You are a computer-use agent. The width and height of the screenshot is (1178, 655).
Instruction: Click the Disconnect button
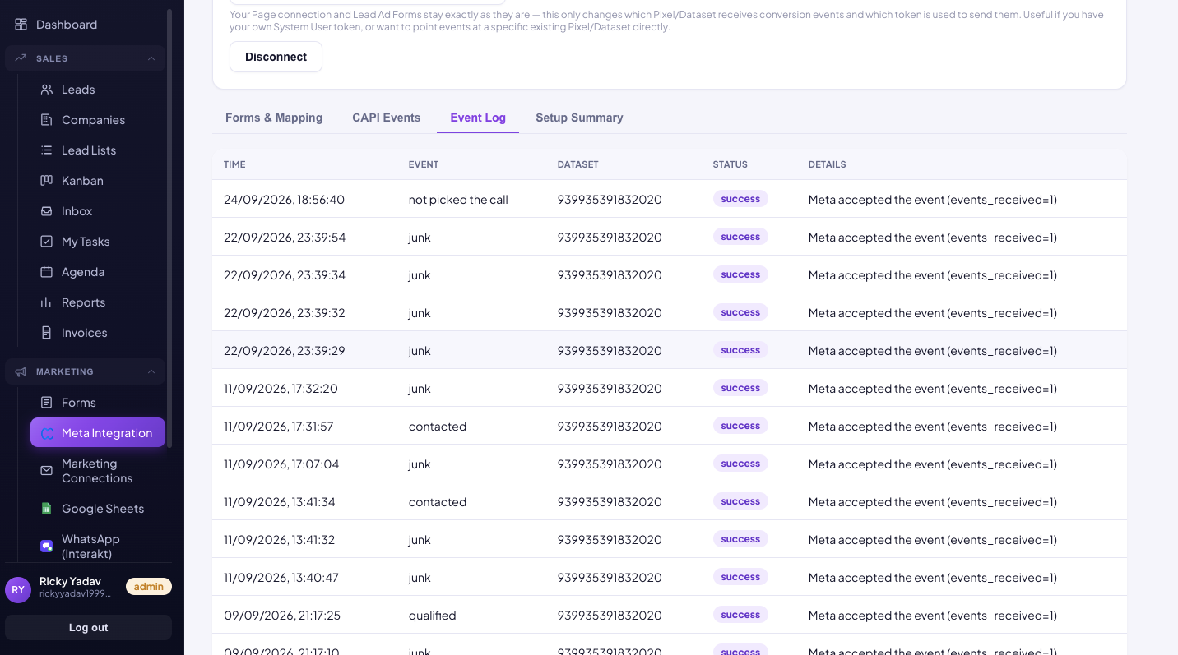[276, 57]
